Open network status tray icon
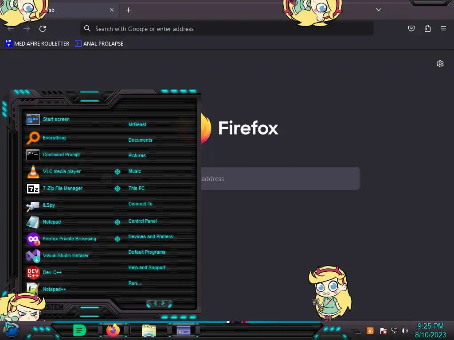This screenshot has height=340, width=454. click(394, 330)
